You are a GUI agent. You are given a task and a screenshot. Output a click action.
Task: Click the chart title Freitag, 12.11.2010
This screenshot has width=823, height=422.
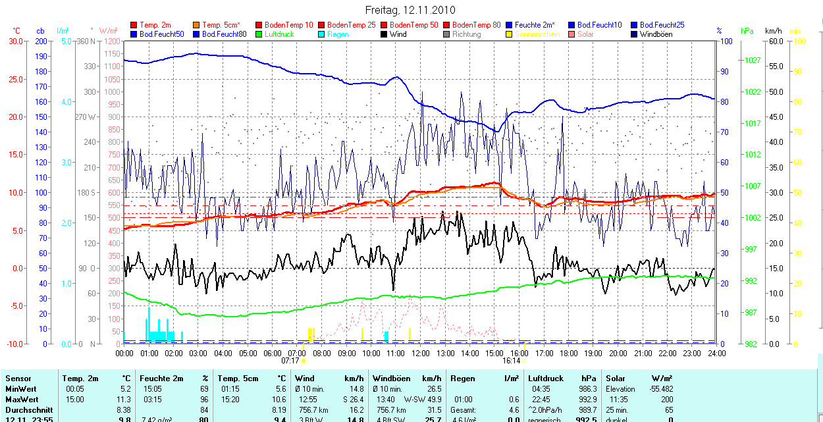click(x=410, y=11)
